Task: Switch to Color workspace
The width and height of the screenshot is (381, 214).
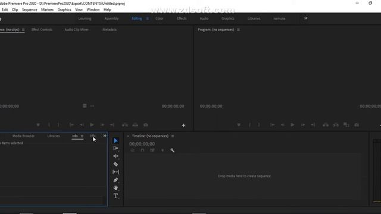Action: point(160,18)
